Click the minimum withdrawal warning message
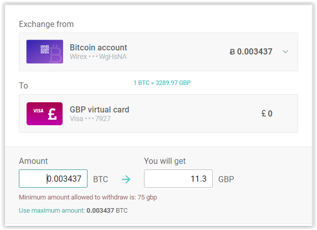This screenshot has height=230, width=317. tap(88, 197)
